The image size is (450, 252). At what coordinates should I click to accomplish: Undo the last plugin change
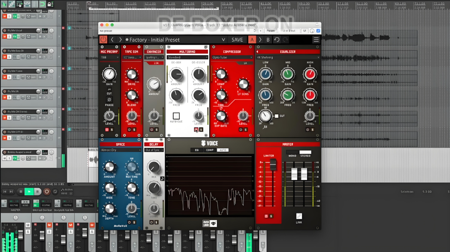click(x=277, y=40)
